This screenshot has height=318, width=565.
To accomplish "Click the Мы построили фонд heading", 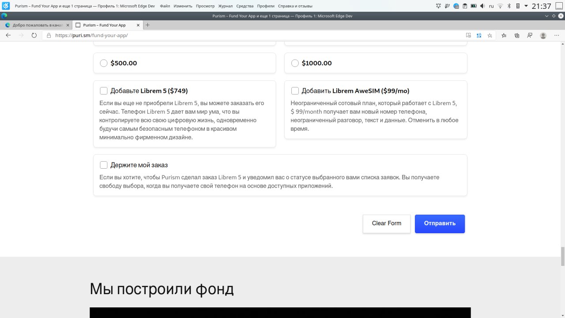I will 162,289.
